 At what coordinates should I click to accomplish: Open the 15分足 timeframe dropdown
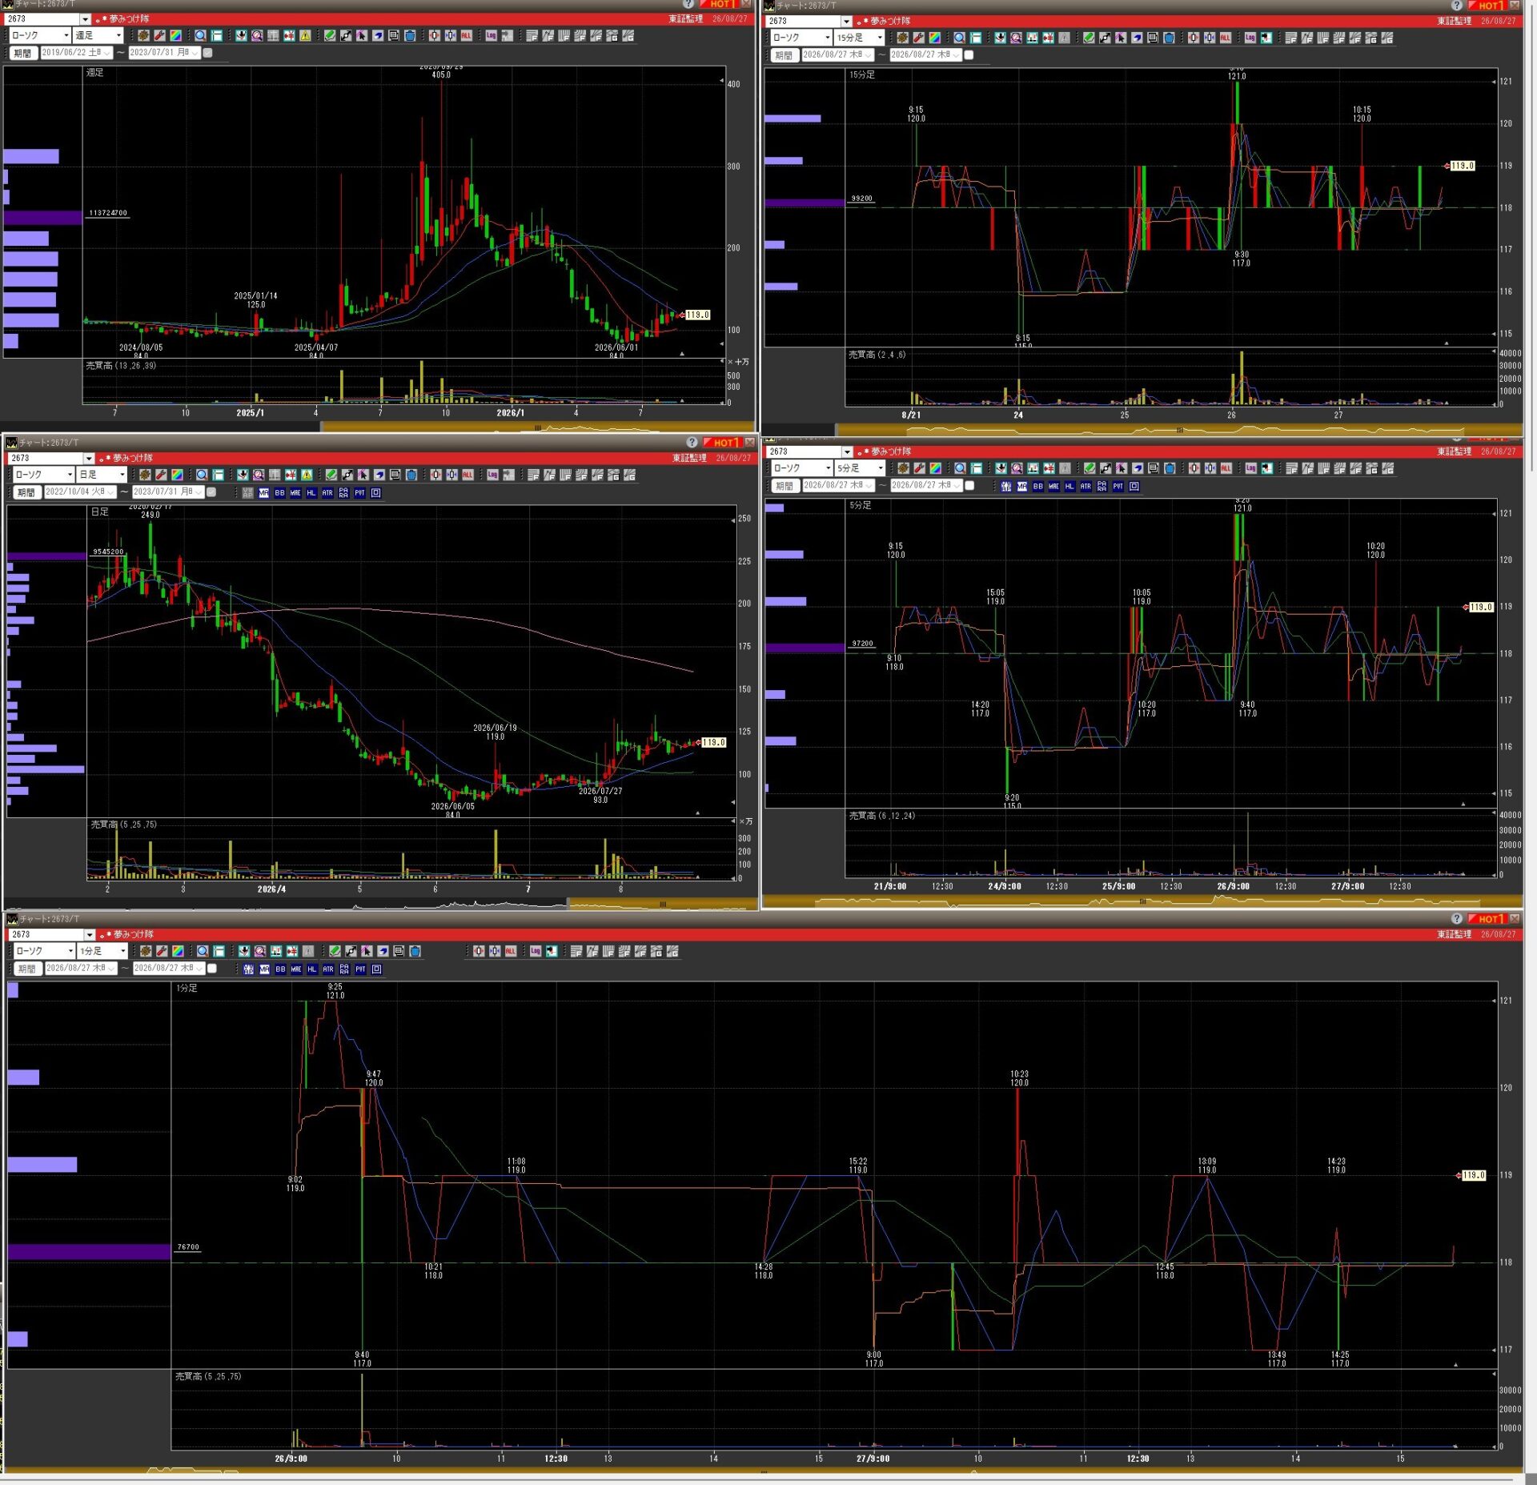(859, 38)
